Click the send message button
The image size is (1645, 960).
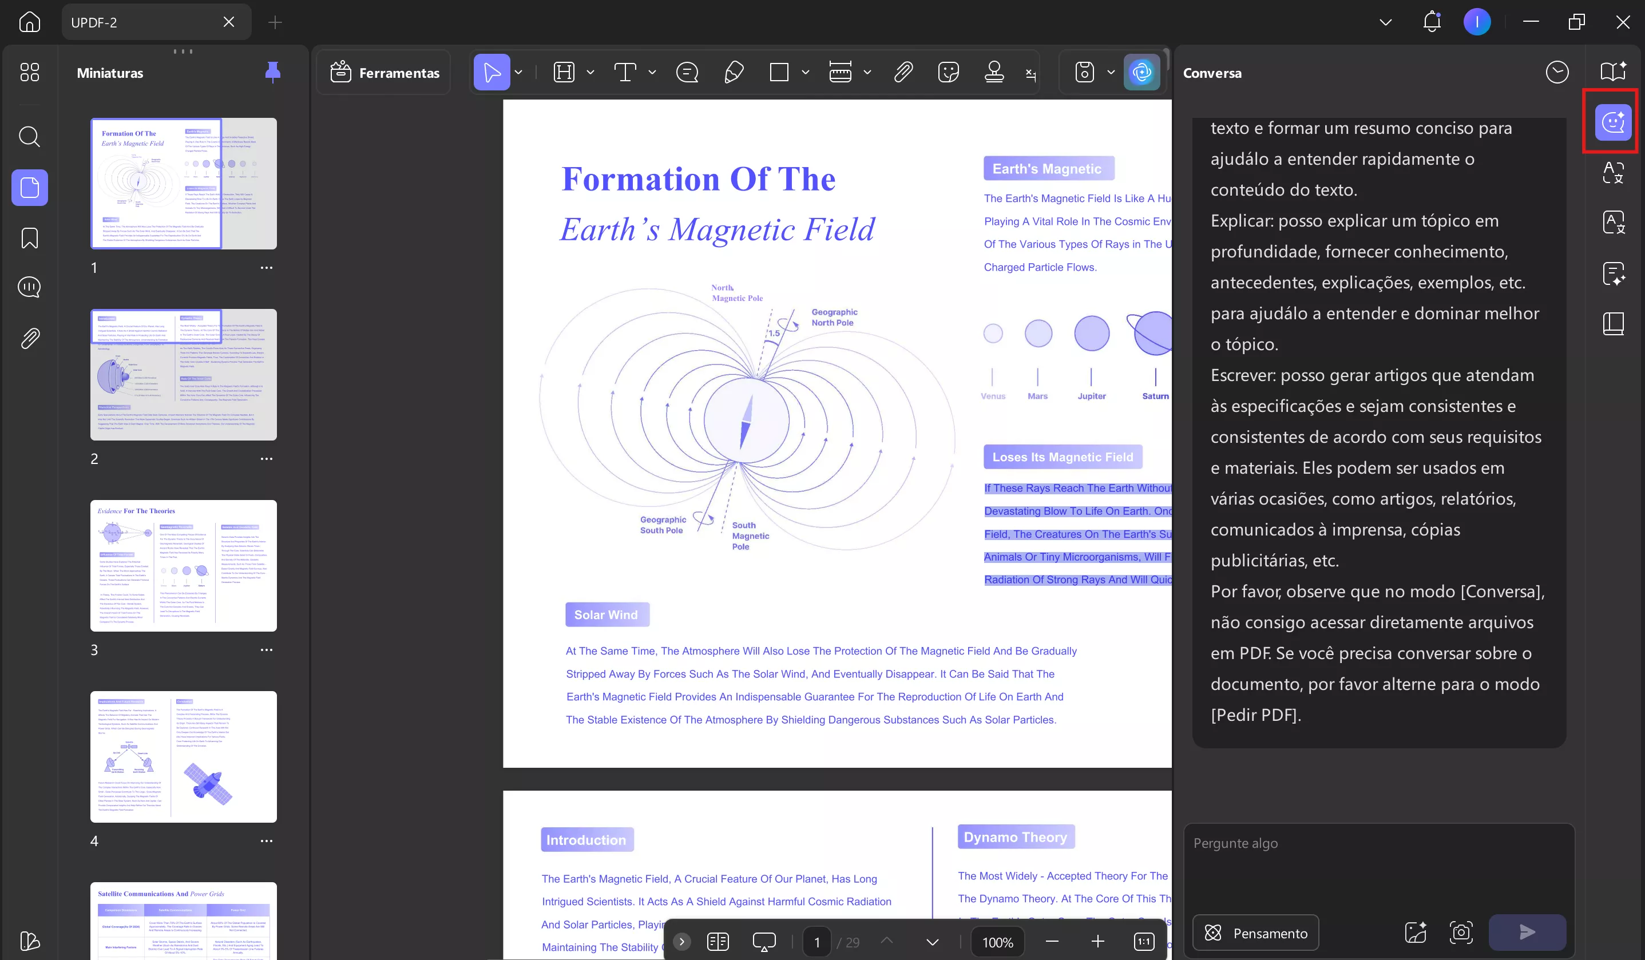coord(1527,932)
